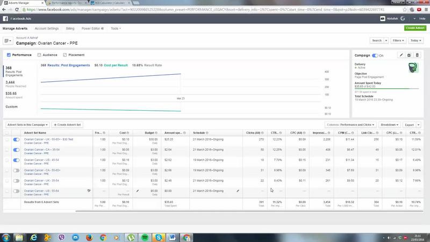Turn off the CA - 35-54 advert set
The image size is (430, 242).
pyautogui.click(x=16, y=150)
